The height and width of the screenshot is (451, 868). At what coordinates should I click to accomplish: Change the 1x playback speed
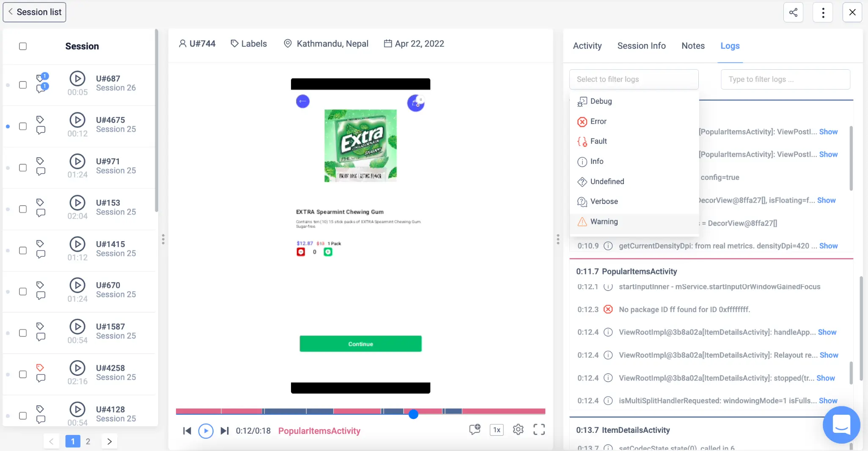click(497, 430)
